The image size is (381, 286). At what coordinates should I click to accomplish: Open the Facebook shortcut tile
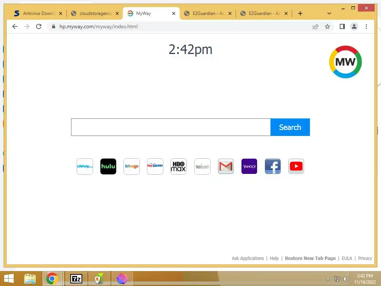273,166
